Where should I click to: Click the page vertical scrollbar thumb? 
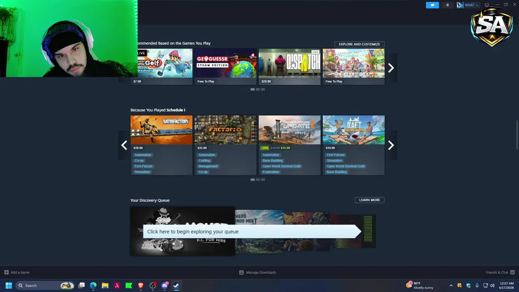[517, 135]
